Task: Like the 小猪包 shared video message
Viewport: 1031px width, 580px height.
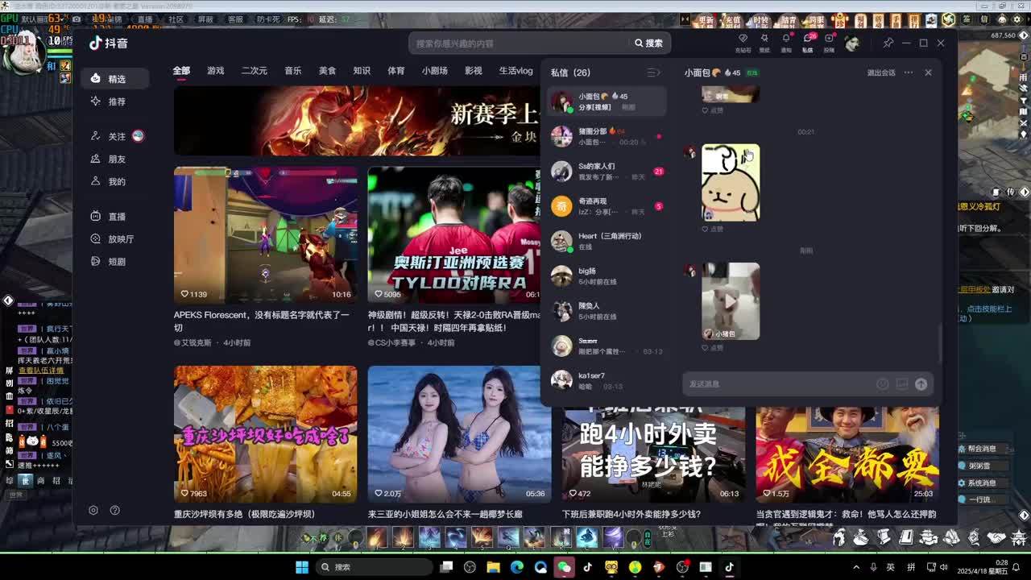Action: pos(713,348)
